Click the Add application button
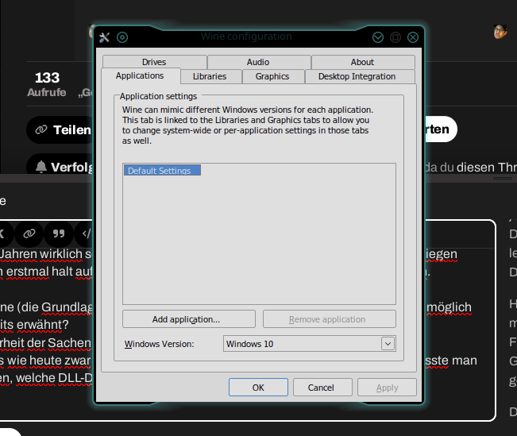This screenshot has width=517, height=436. [188, 319]
